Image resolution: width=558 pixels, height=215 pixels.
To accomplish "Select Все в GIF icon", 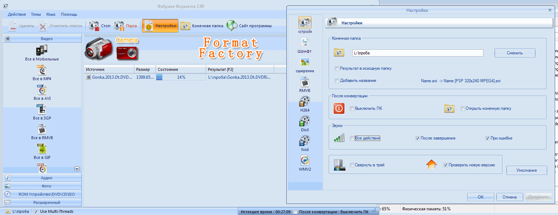I will pos(42,149).
